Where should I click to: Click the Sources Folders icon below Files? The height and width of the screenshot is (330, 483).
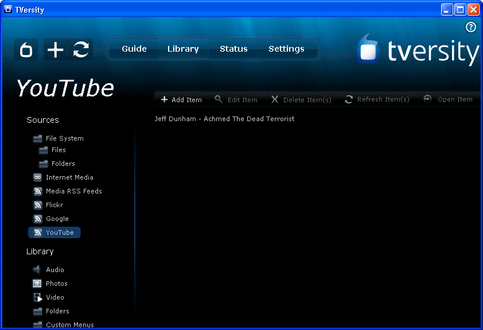click(x=44, y=164)
